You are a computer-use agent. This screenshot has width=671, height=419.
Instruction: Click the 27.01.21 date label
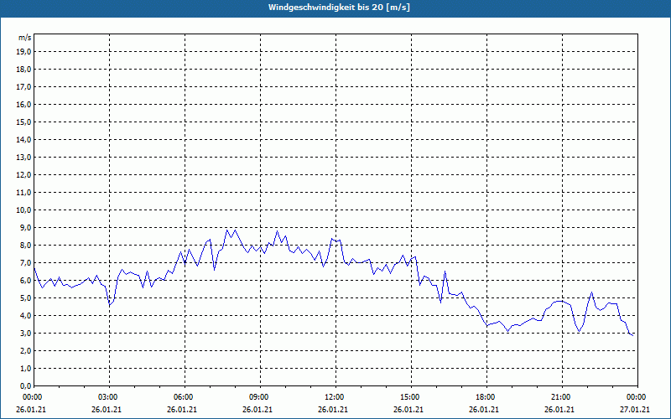coord(635,409)
